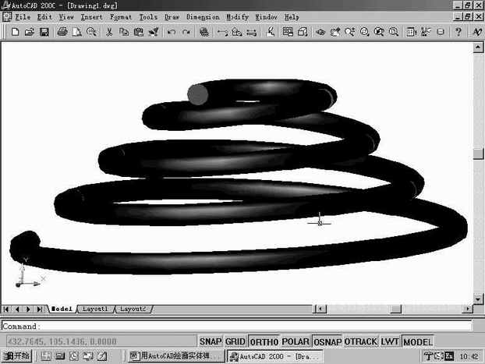485x364 pixels.
Task: Expand the Dimension menu
Action: pos(202,16)
